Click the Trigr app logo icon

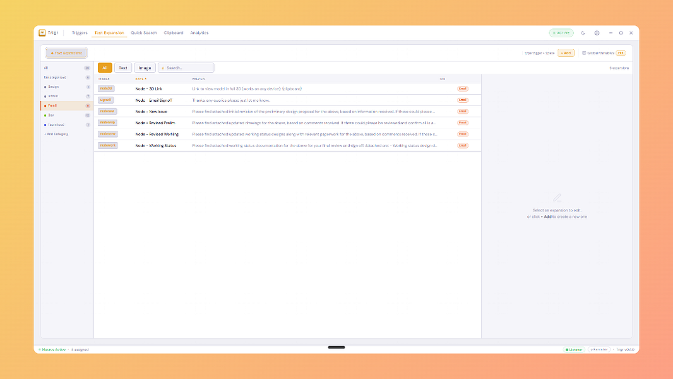tap(42, 33)
